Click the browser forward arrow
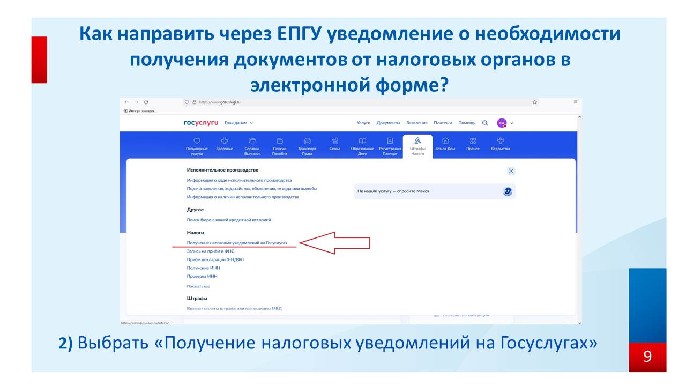This screenshot has width=686, height=386. [x=136, y=102]
